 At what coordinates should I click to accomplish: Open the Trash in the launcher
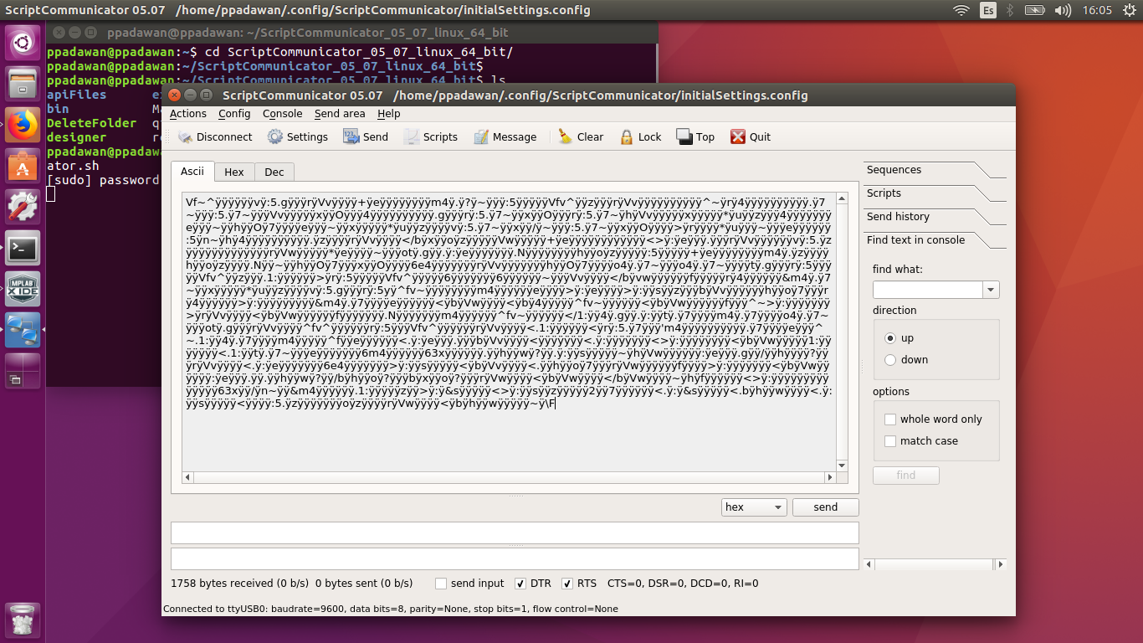[23, 620]
